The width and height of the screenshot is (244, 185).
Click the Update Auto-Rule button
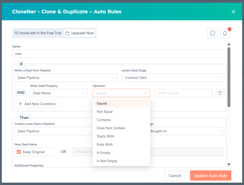tap(210, 176)
